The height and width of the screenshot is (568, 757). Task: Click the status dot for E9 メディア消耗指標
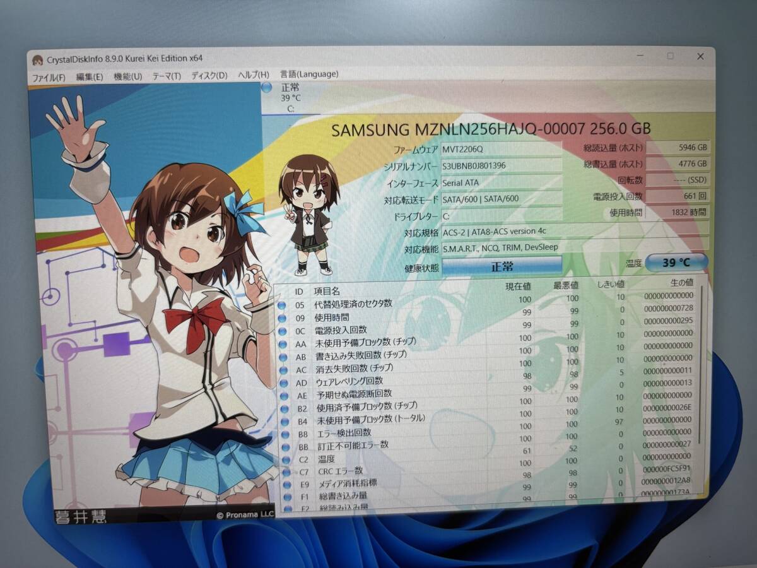pos(287,485)
